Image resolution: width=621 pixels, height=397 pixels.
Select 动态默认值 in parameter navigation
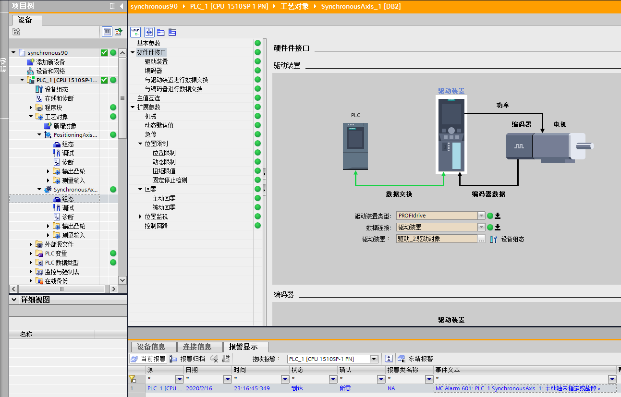pyautogui.click(x=159, y=125)
